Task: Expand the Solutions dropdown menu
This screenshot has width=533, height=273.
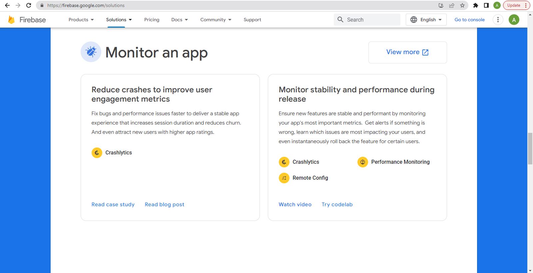Action: (119, 20)
